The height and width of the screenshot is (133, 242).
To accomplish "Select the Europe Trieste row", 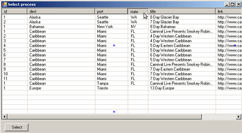I will [122, 88].
